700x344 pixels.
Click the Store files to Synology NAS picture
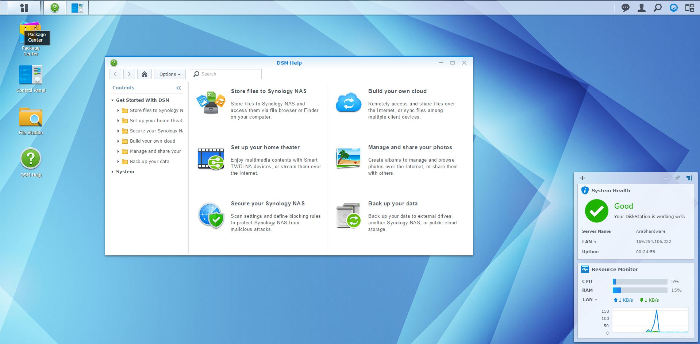[211, 103]
